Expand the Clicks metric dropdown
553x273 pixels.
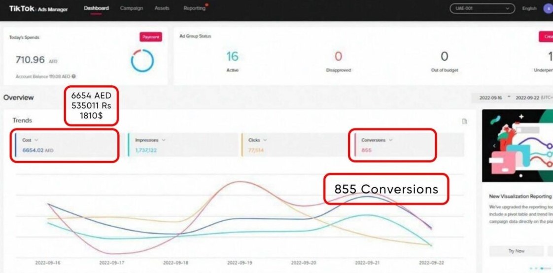tap(265, 140)
